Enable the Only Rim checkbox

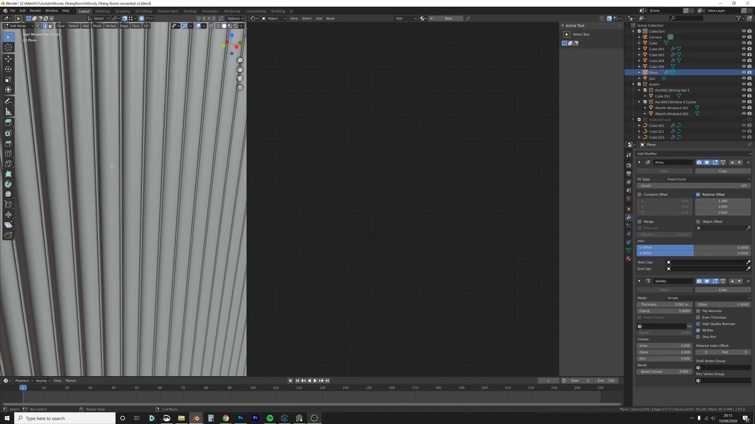pyautogui.click(x=698, y=337)
